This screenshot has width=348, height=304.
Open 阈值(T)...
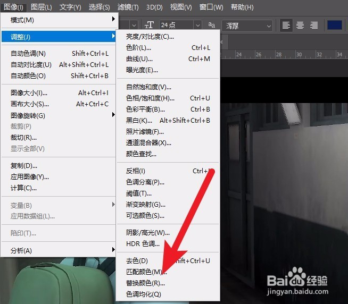coord(168,193)
